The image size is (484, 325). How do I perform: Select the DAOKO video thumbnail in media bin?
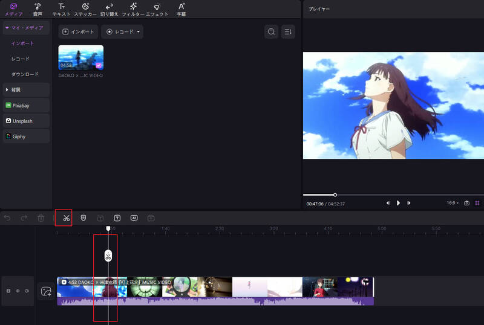tap(81, 57)
